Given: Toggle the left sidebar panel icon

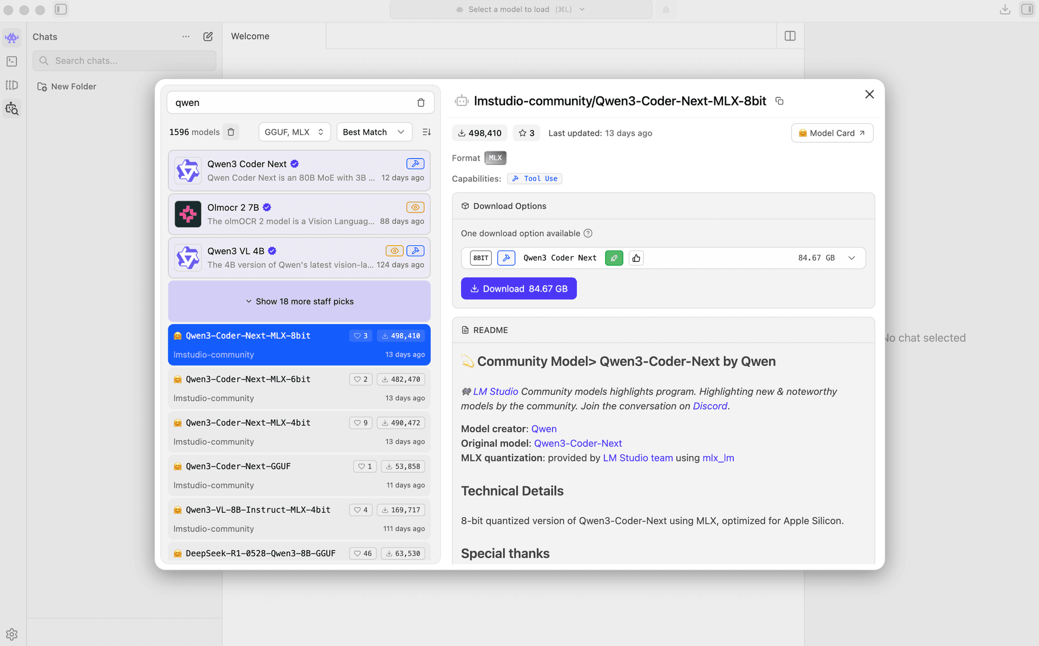Looking at the screenshot, I should tap(61, 9).
